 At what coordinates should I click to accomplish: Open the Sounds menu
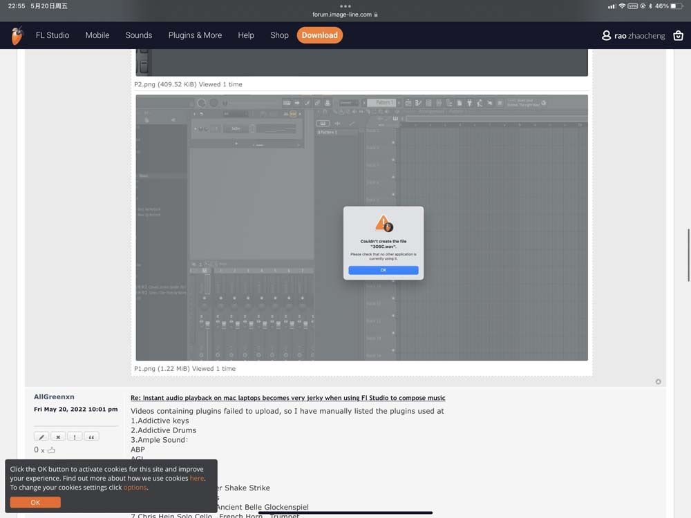pos(138,35)
